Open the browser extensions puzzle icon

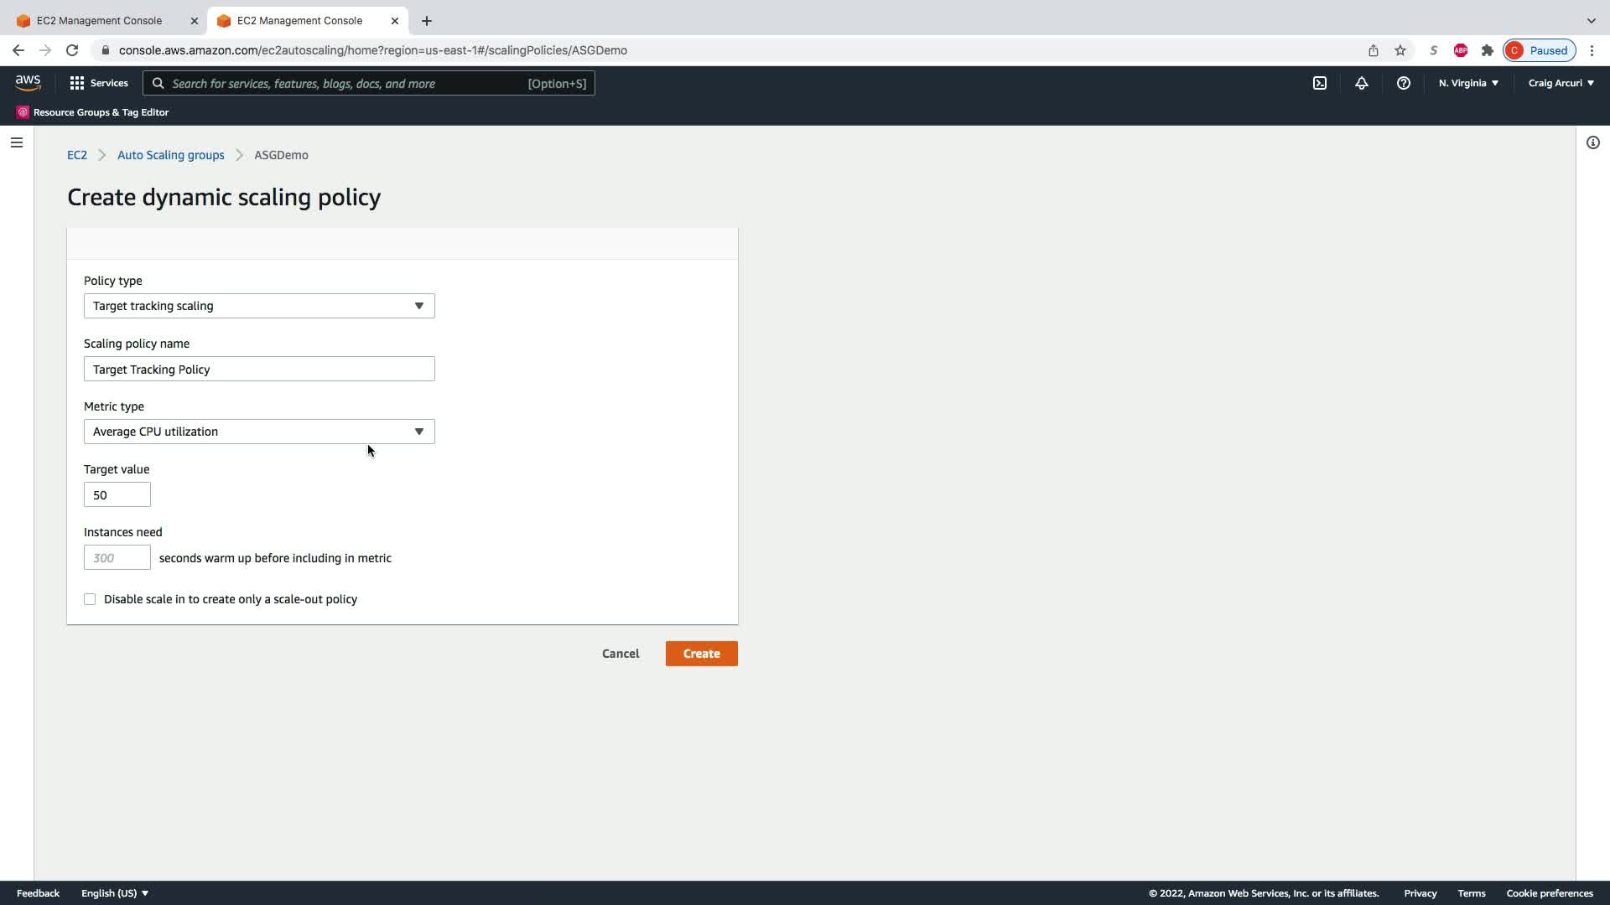point(1488,50)
